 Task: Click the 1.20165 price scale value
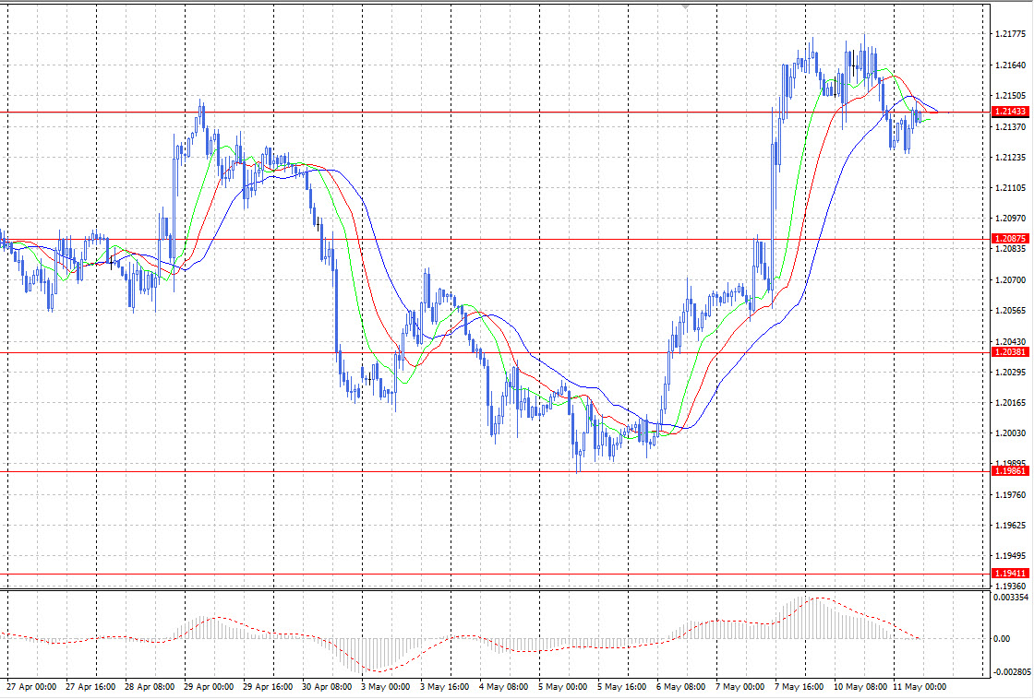(x=1010, y=403)
